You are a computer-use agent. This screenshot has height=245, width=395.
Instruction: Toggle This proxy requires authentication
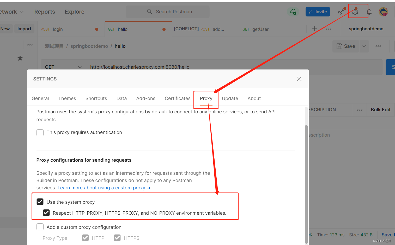click(40, 133)
